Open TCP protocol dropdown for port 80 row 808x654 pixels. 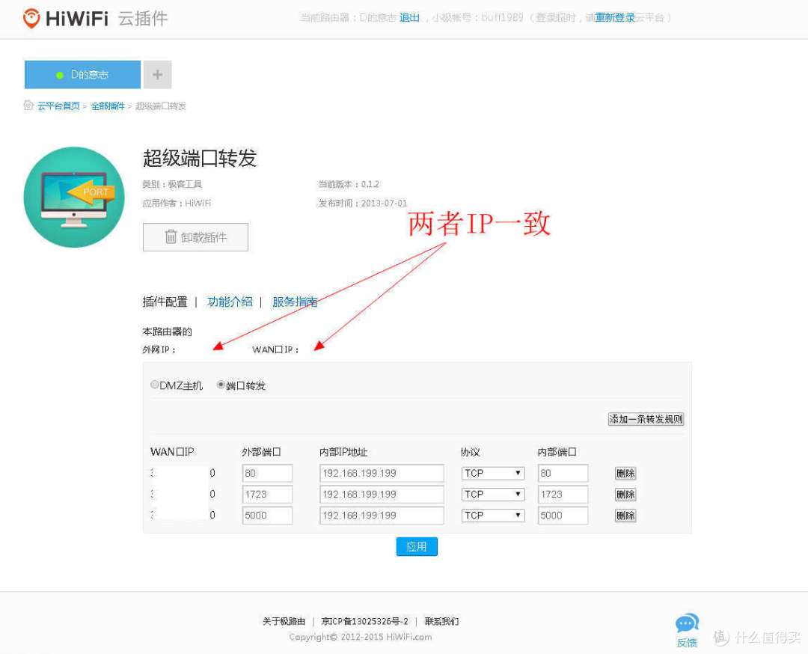pyautogui.click(x=493, y=473)
